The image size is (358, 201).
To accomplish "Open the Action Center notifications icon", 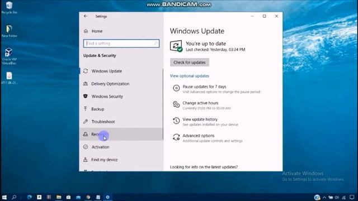I will click(352, 197).
